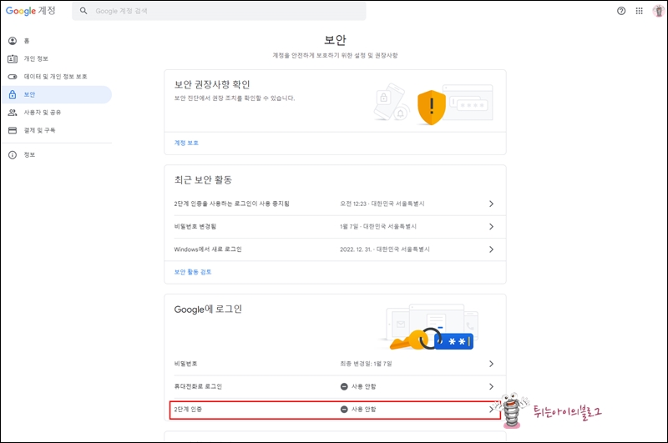Click the Google에 로그인 heading
668x443 pixels.
208,310
